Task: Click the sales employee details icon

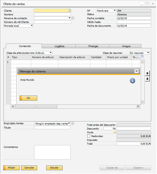Action: coord(73,123)
